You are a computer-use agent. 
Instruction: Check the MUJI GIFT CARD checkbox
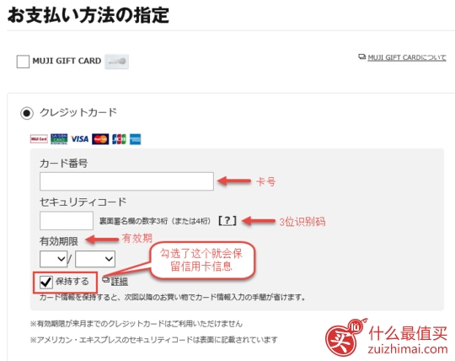pos(23,62)
